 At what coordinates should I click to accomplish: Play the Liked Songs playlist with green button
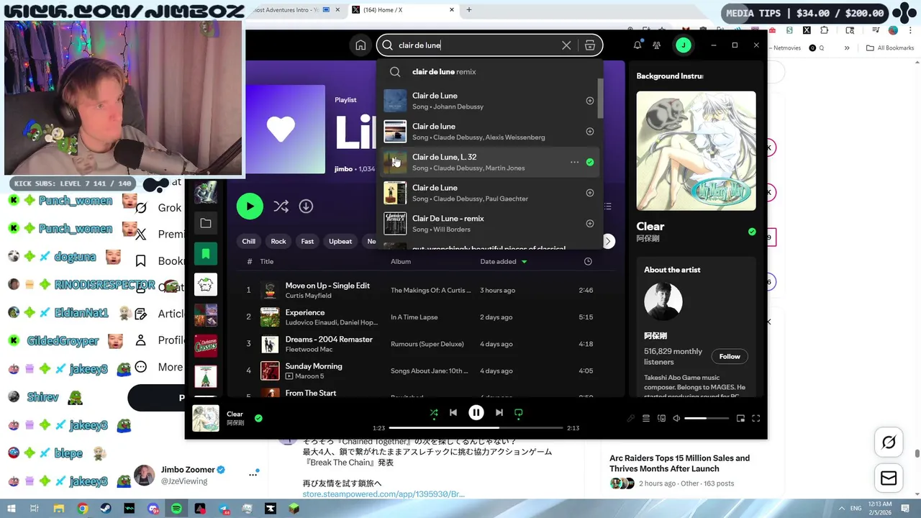click(x=250, y=206)
